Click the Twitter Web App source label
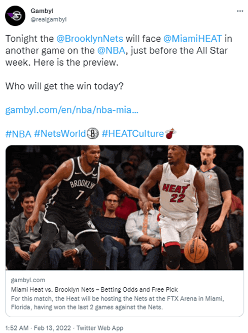 click(x=100, y=328)
